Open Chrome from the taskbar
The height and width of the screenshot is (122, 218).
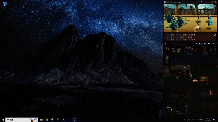(47, 120)
